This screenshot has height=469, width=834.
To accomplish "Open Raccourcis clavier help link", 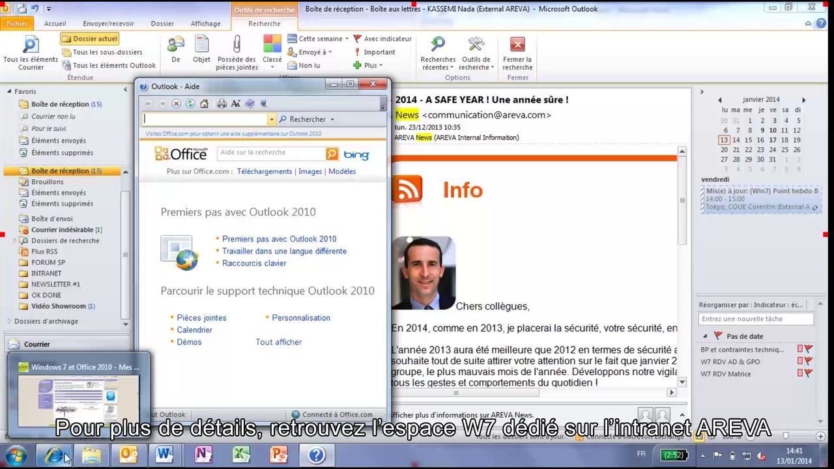I will coord(254,263).
